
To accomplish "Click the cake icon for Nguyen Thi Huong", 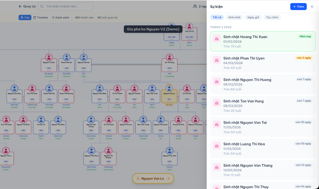I will pyautogui.click(x=217, y=81).
